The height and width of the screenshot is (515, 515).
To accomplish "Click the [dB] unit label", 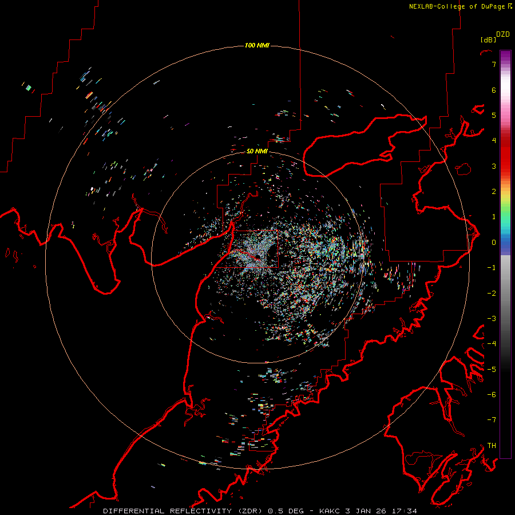I will click(488, 40).
